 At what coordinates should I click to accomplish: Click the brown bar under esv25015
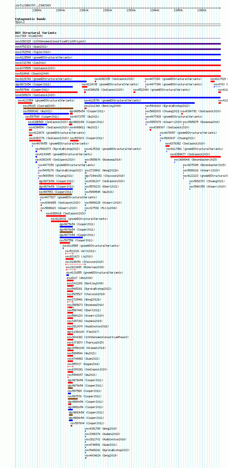pos(48,108)
